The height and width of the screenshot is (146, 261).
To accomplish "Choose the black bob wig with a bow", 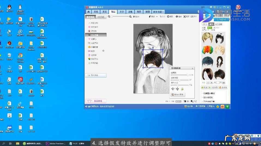I will point(220,38).
